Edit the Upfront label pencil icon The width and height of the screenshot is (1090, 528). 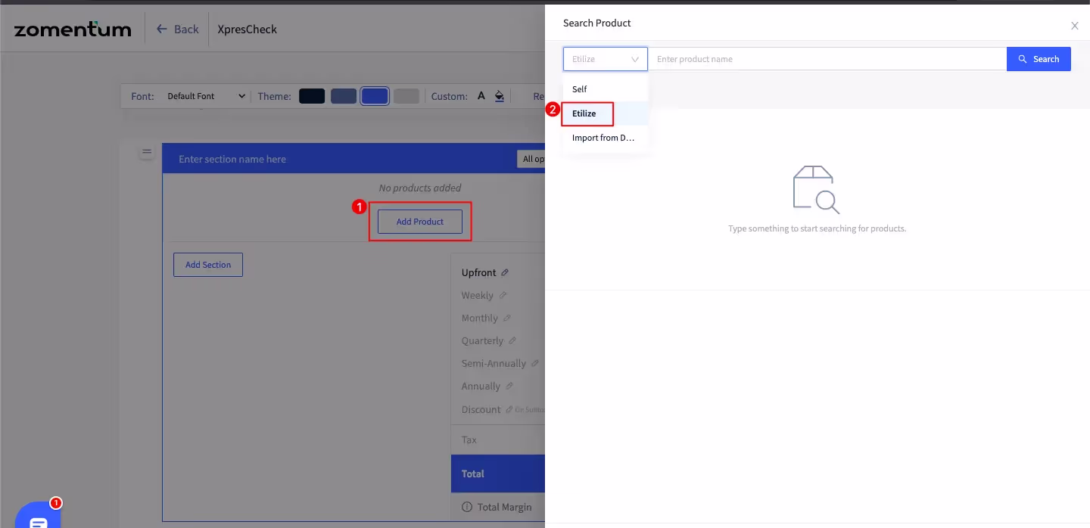tap(505, 272)
